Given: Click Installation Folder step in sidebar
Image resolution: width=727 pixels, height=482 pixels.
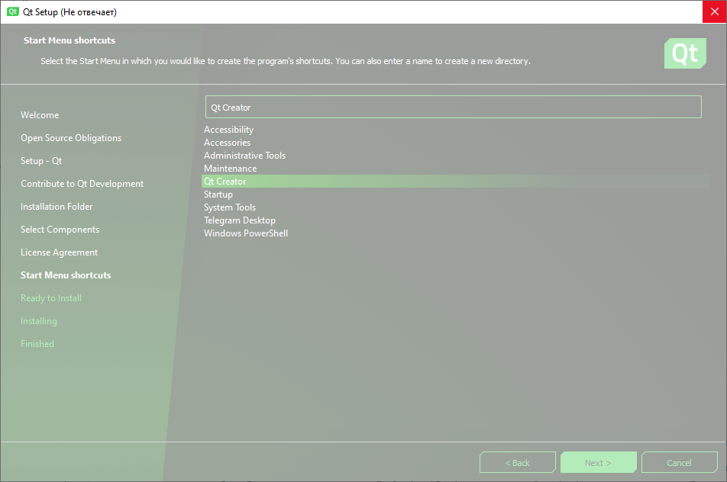Looking at the screenshot, I should pos(57,207).
